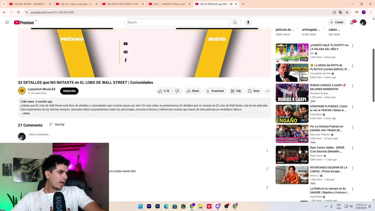Open browser media controls icon
This screenshot has height=211, width=375.
357,12
